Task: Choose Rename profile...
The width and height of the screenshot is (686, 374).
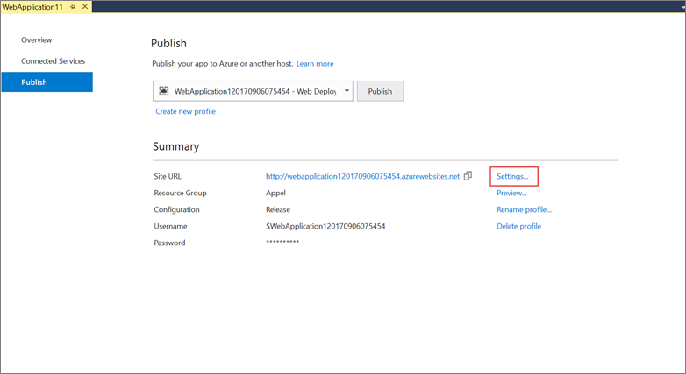Action: 524,209
